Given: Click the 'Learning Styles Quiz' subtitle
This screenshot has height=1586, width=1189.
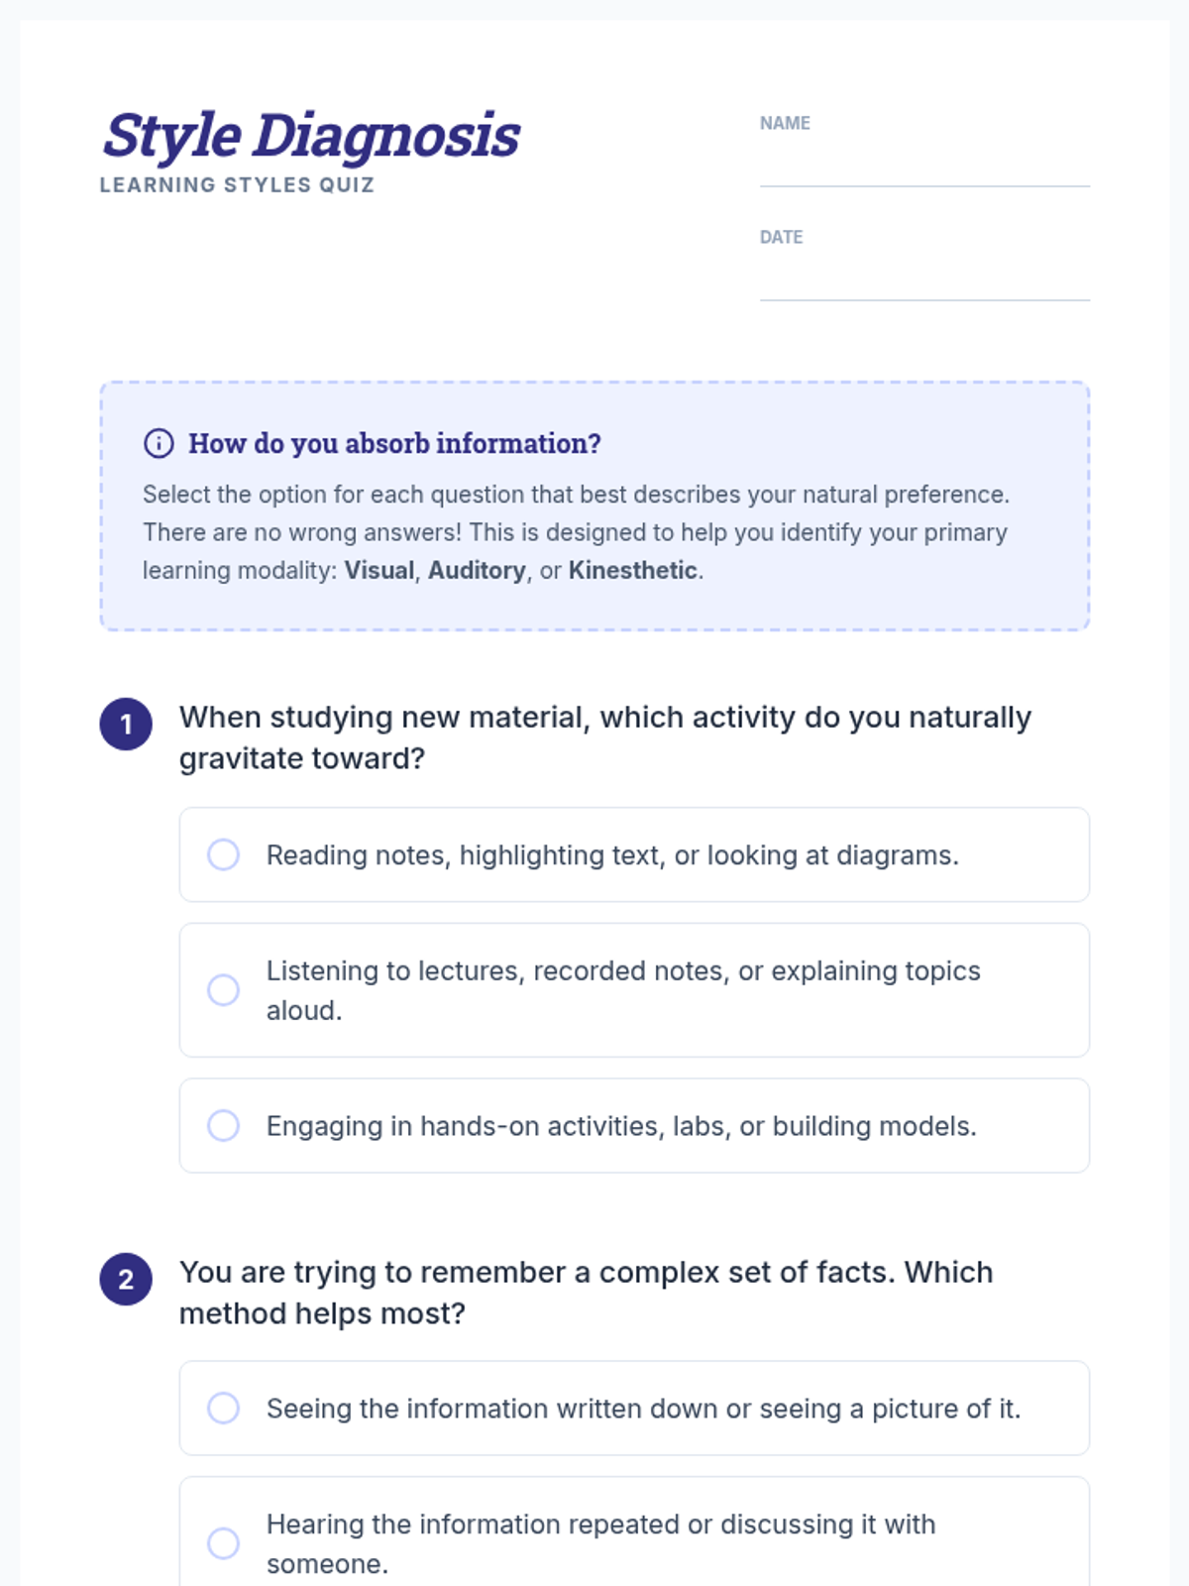Looking at the screenshot, I should (x=237, y=185).
